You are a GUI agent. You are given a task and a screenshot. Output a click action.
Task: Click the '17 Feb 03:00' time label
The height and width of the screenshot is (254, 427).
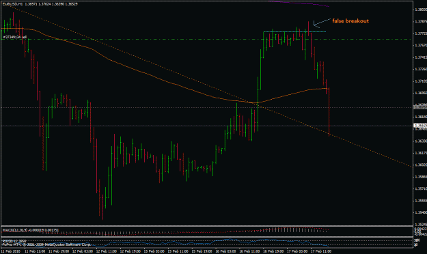click(x=297, y=251)
